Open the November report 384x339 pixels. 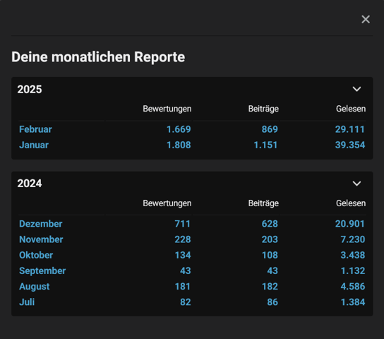click(x=41, y=239)
